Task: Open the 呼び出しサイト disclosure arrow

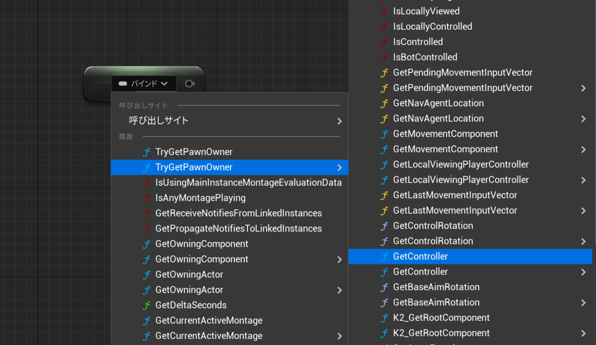Action: tap(339, 121)
